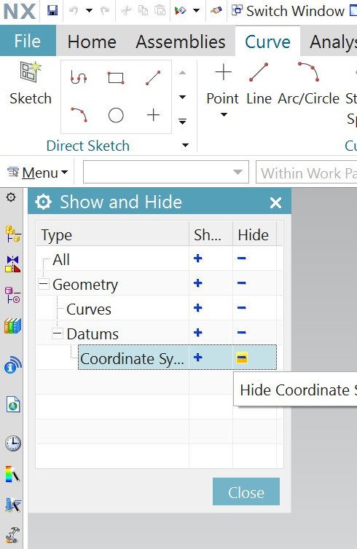Open the Within Work Part scope dropdown
Image resolution: width=357 pixels, height=549 pixels.
pos(307,172)
